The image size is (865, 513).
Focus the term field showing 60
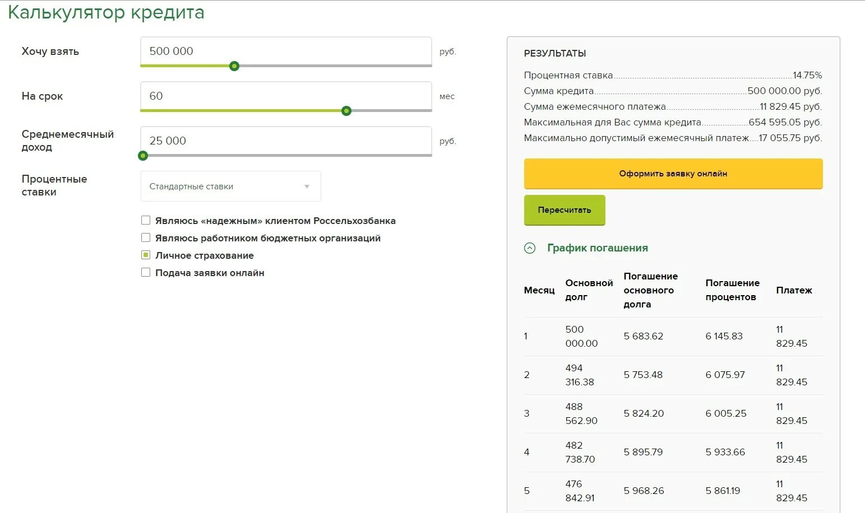point(286,96)
